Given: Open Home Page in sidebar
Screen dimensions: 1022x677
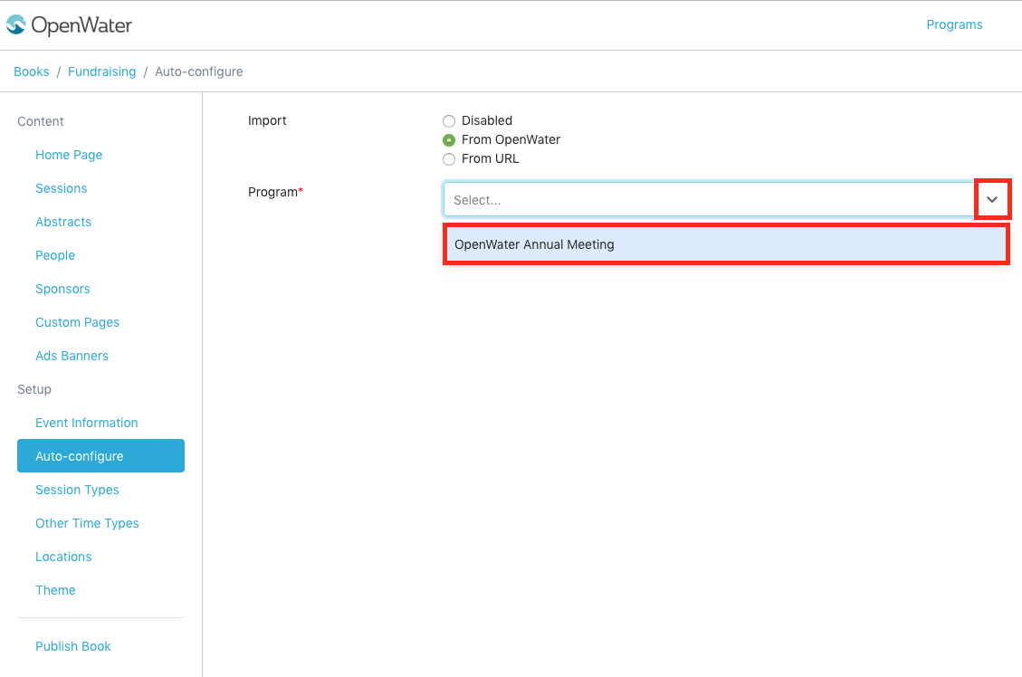Looking at the screenshot, I should click(x=69, y=155).
